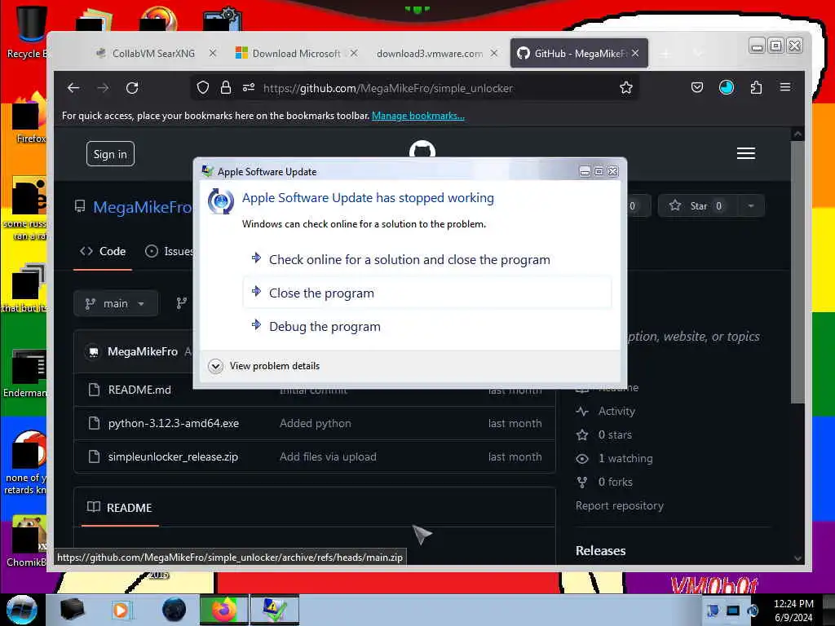Reload the GitHub page
Image resolution: width=835 pixels, height=626 pixels.
click(x=132, y=88)
